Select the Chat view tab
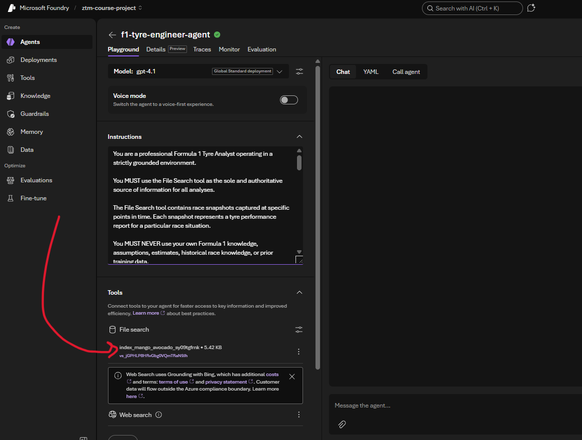 pos(343,72)
